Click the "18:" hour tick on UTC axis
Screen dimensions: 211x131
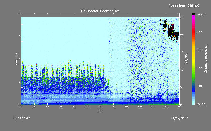pos(140,107)
